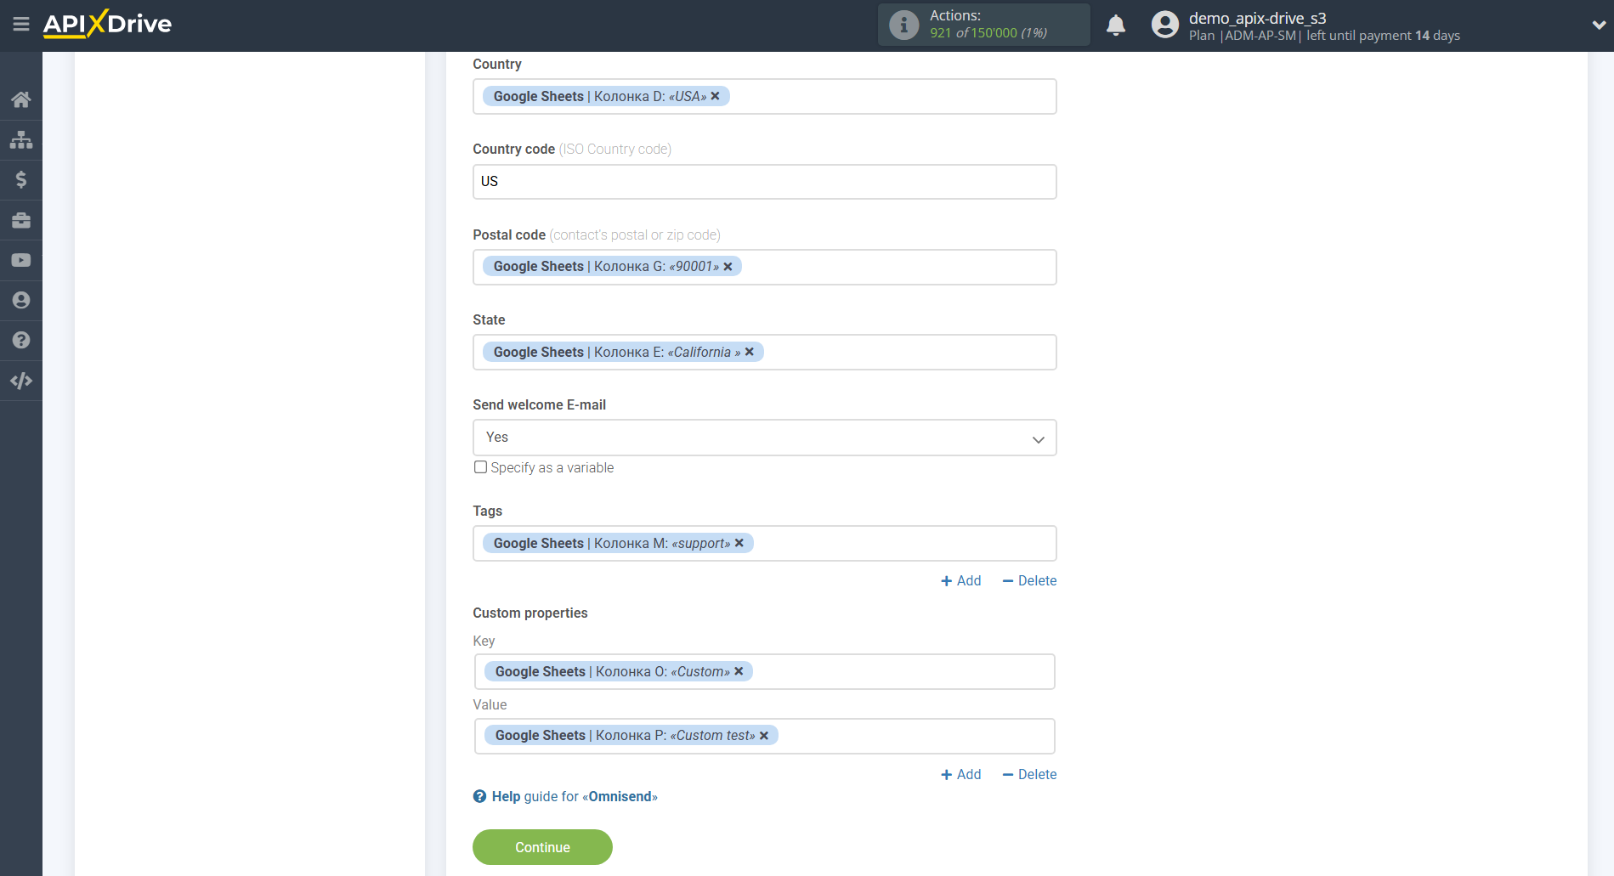This screenshot has width=1614, height=876.
Task: Open notifications via the bell icon
Action: 1116,25
